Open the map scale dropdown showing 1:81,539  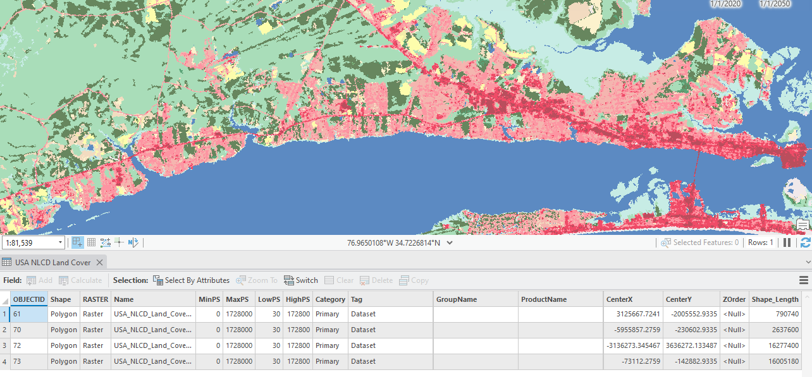61,242
